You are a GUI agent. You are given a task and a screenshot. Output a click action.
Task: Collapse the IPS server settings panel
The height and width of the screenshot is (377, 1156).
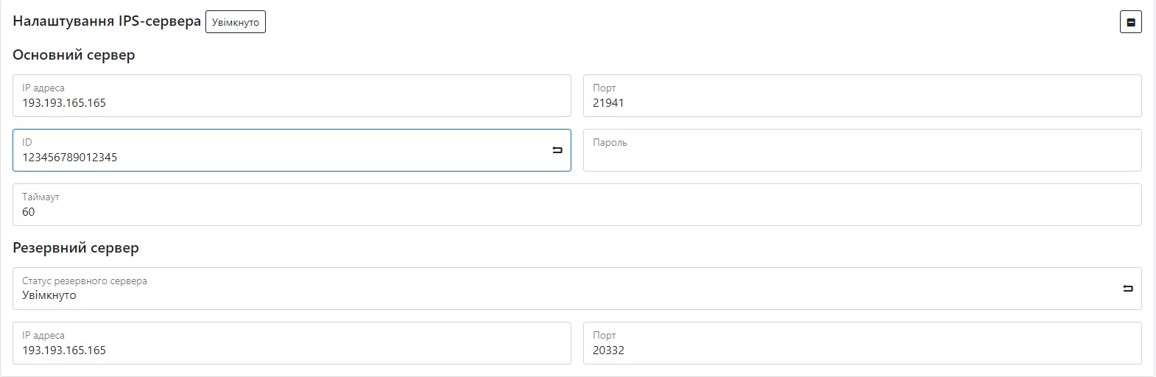[1130, 22]
